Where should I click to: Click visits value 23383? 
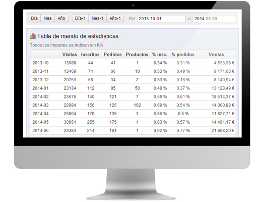(x=70, y=130)
